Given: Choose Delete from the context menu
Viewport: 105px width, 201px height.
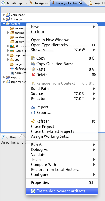Looking at the screenshot, I should coord(62,75).
